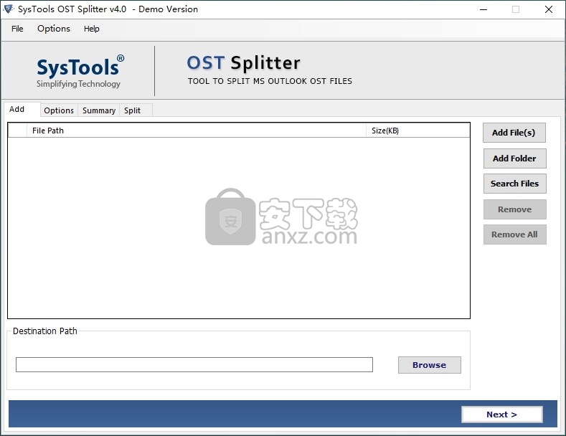
Task: Click the Remove All button
Action: tap(515, 234)
